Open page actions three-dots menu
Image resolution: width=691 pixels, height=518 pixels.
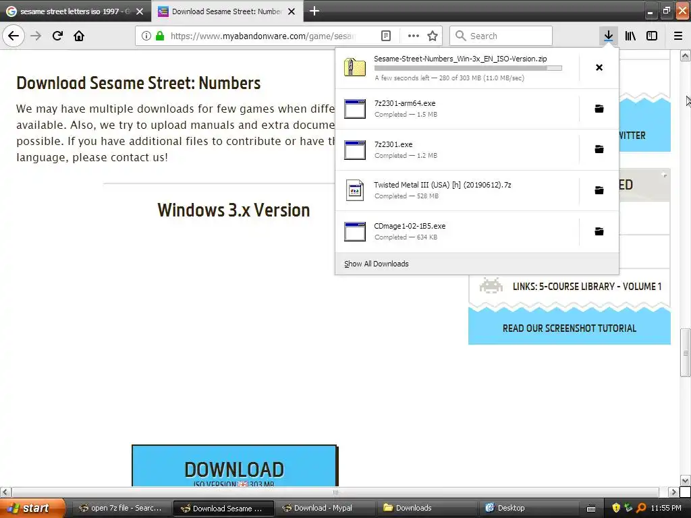(414, 36)
